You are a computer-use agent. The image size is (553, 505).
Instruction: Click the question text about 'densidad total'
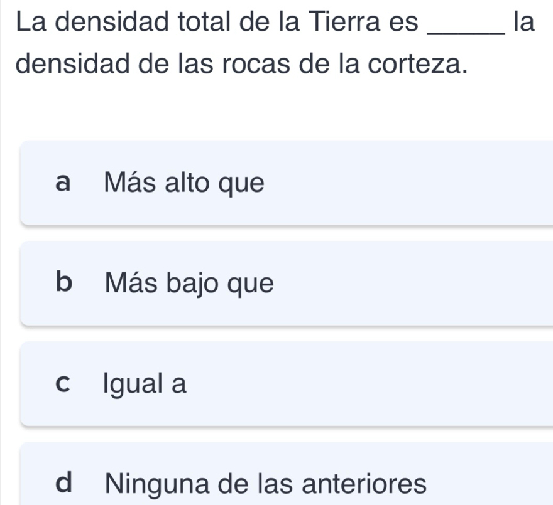[x=157, y=24]
